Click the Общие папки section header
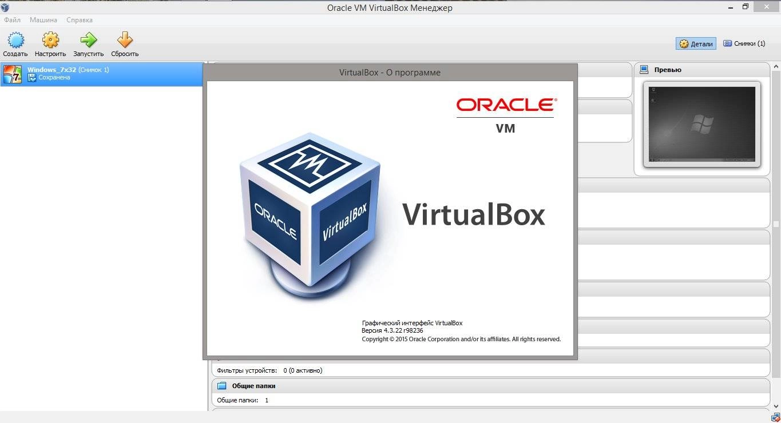781x423 pixels. click(491, 386)
